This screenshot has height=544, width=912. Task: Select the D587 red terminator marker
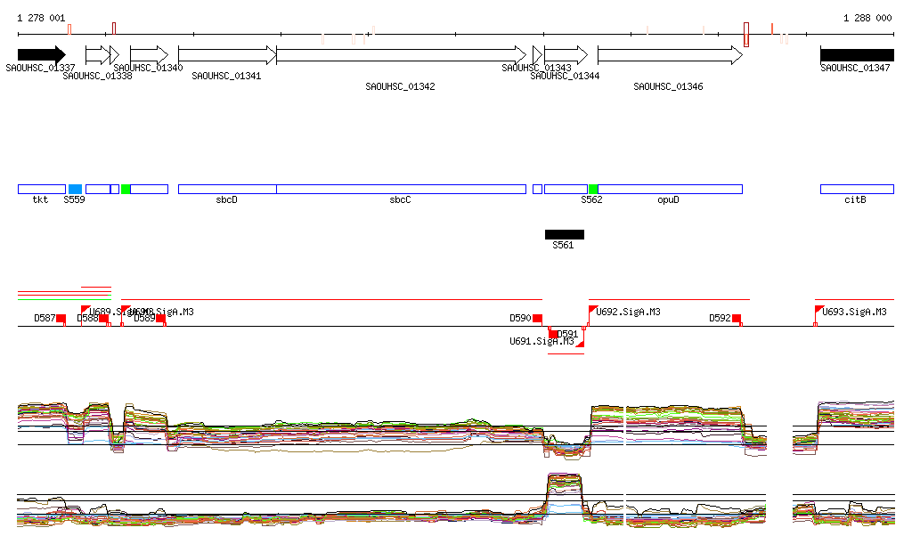(61, 319)
